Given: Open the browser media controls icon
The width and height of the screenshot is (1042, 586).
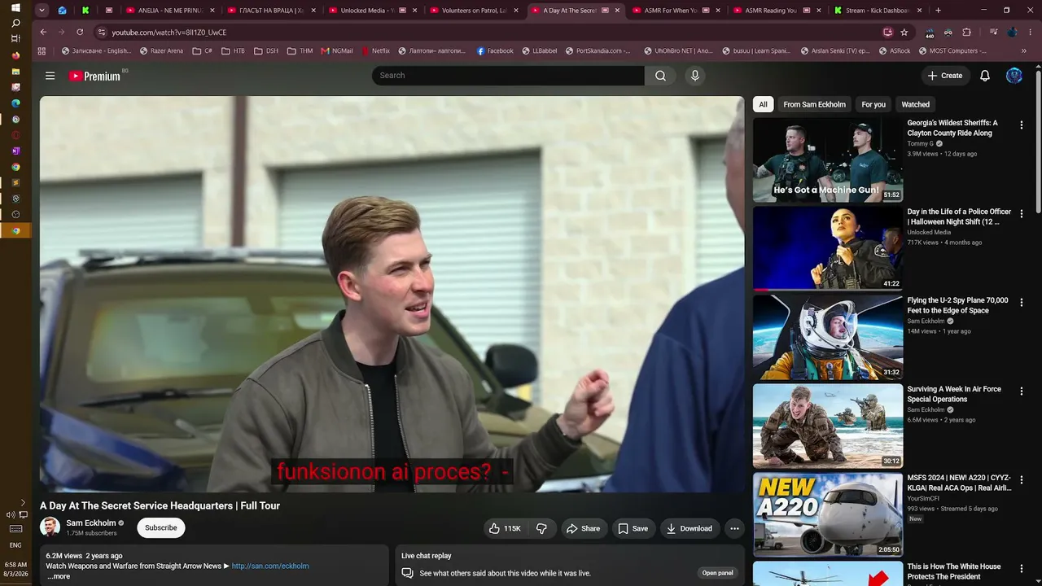Looking at the screenshot, I should click(x=994, y=32).
